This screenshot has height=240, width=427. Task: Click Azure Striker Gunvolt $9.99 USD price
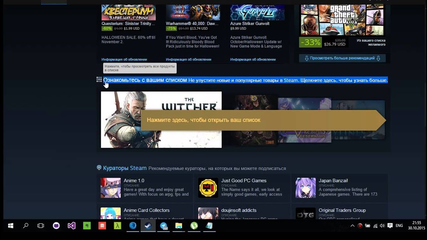pos(238,29)
